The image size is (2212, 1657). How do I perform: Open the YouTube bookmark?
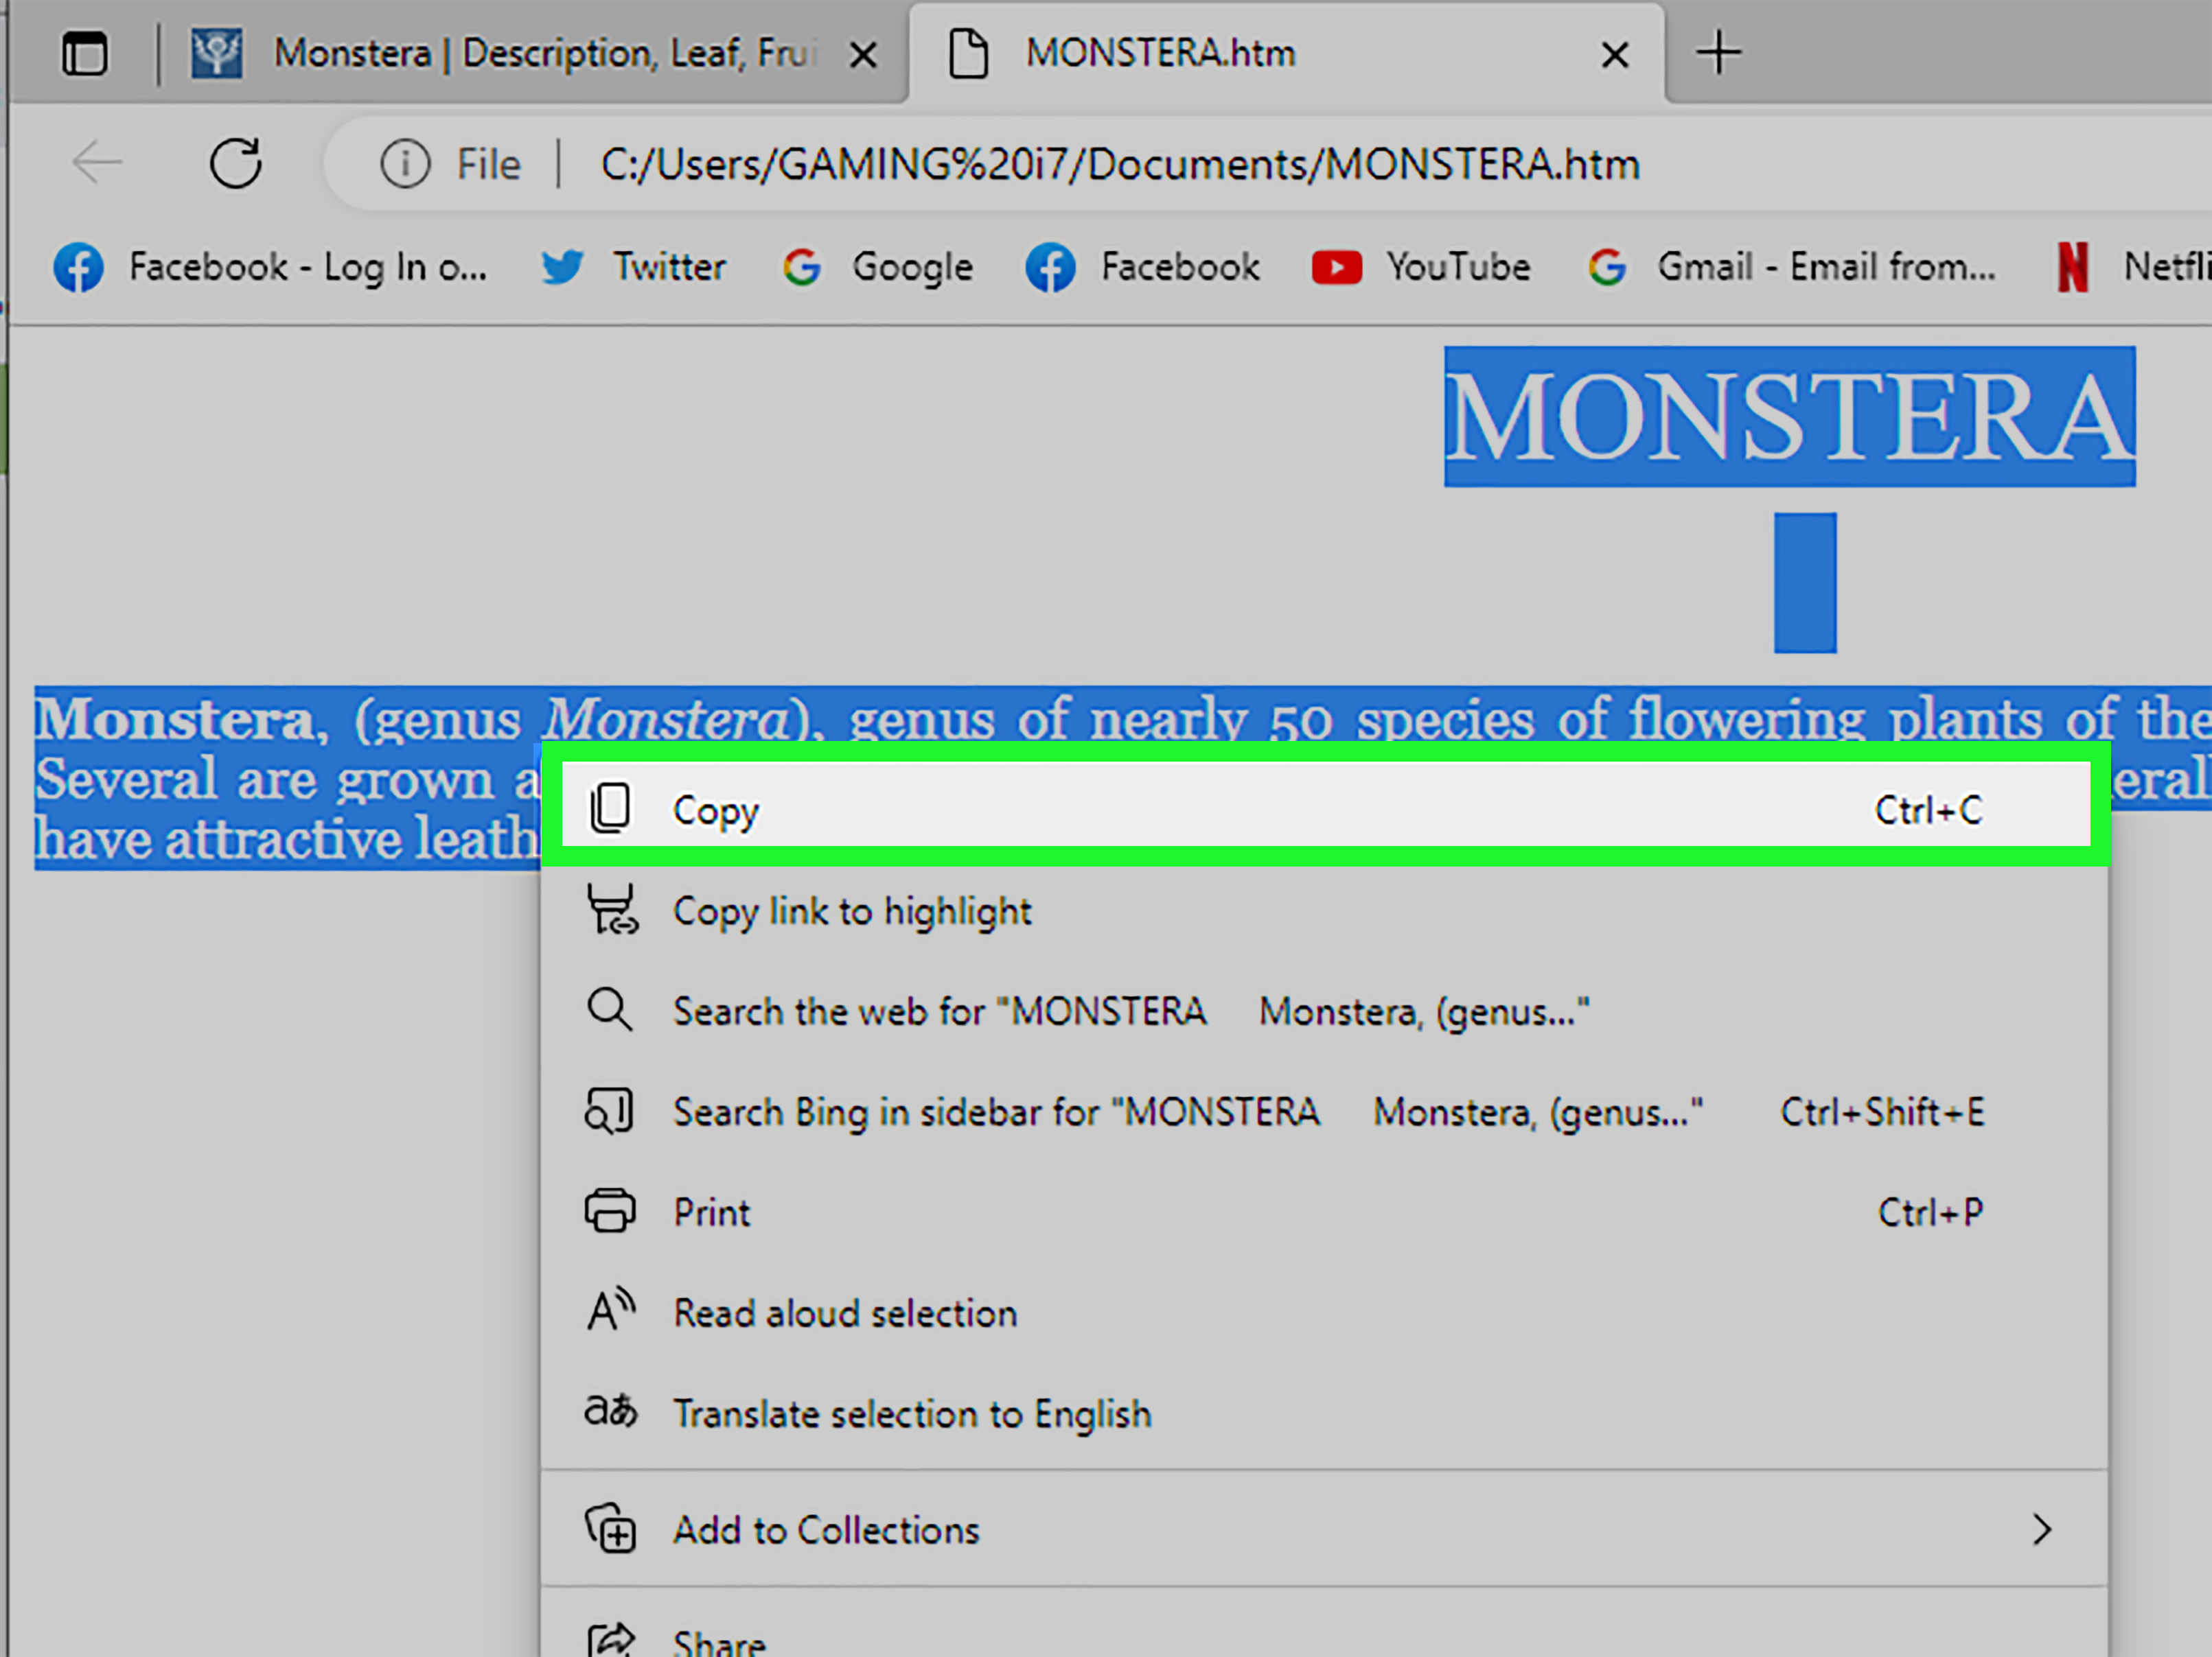1422,267
